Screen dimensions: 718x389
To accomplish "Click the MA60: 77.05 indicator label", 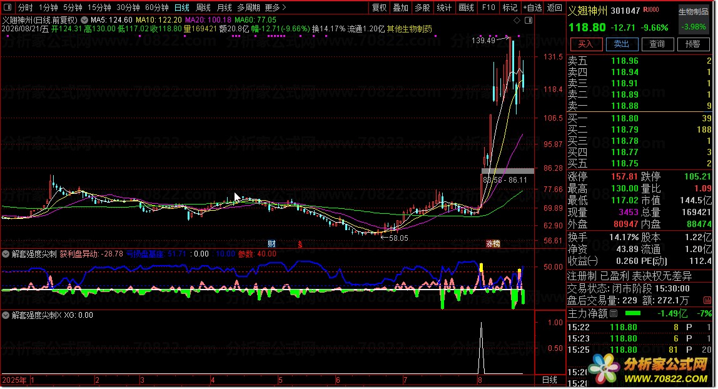I will pyautogui.click(x=256, y=20).
